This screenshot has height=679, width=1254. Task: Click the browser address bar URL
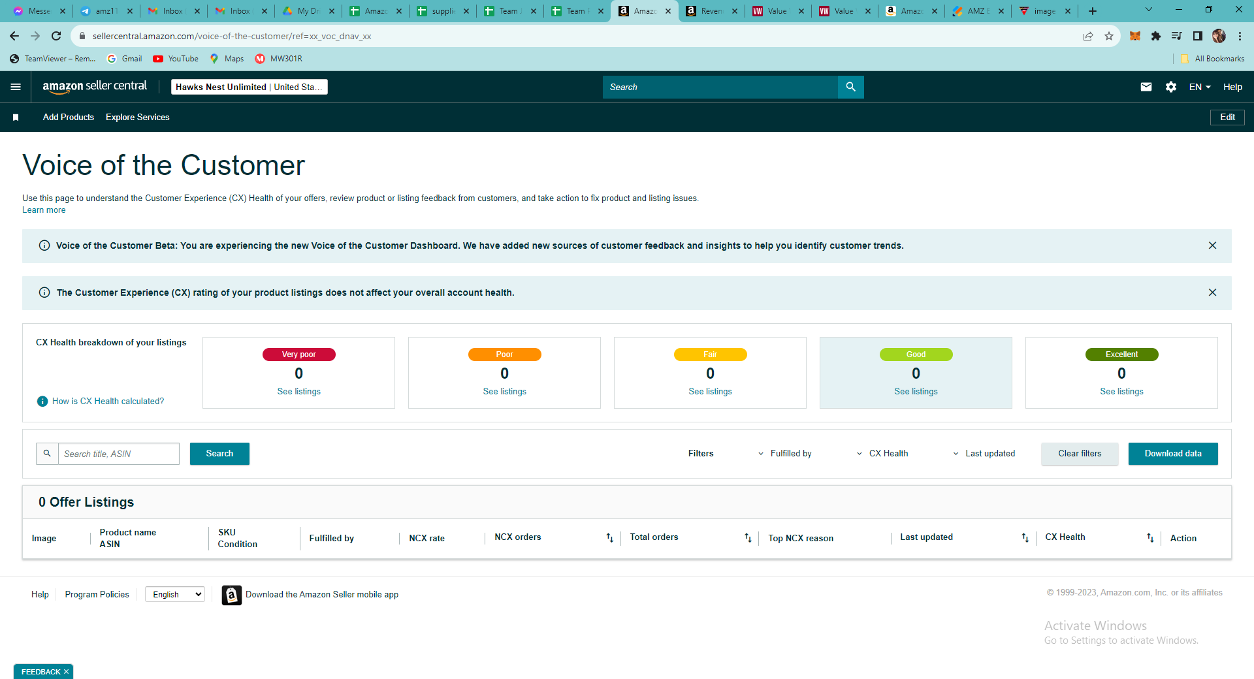[x=232, y=36]
